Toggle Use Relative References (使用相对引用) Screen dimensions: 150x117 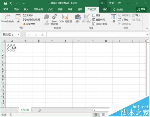coord(31,19)
